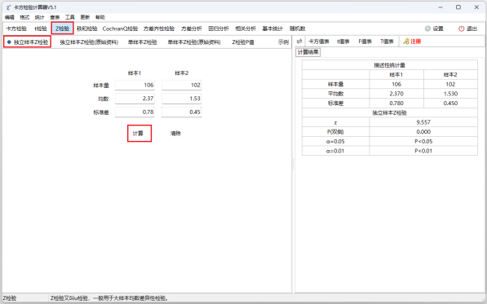Open the 工具 menu
The width and height of the screenshot is (487, 304).
[70, 17]
